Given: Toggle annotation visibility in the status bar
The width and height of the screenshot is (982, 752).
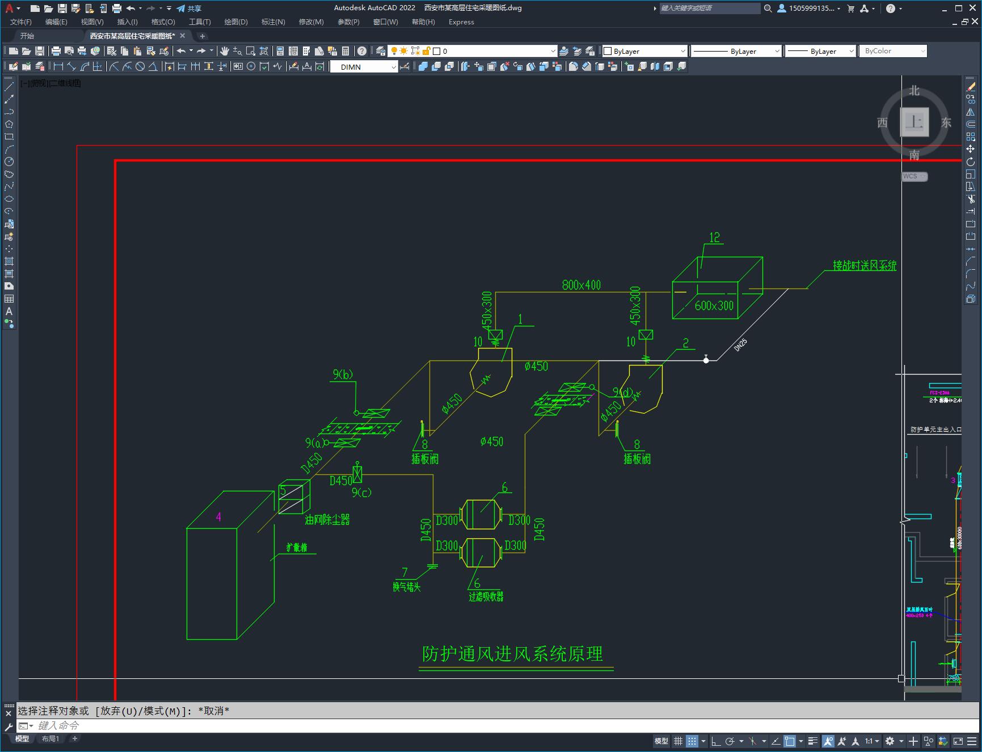Looking at the screenshot, I should tap(828, 741).
